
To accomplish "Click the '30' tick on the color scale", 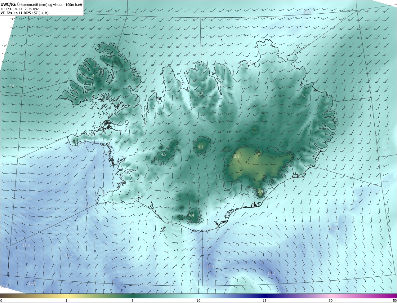I will tap(331, 301).
